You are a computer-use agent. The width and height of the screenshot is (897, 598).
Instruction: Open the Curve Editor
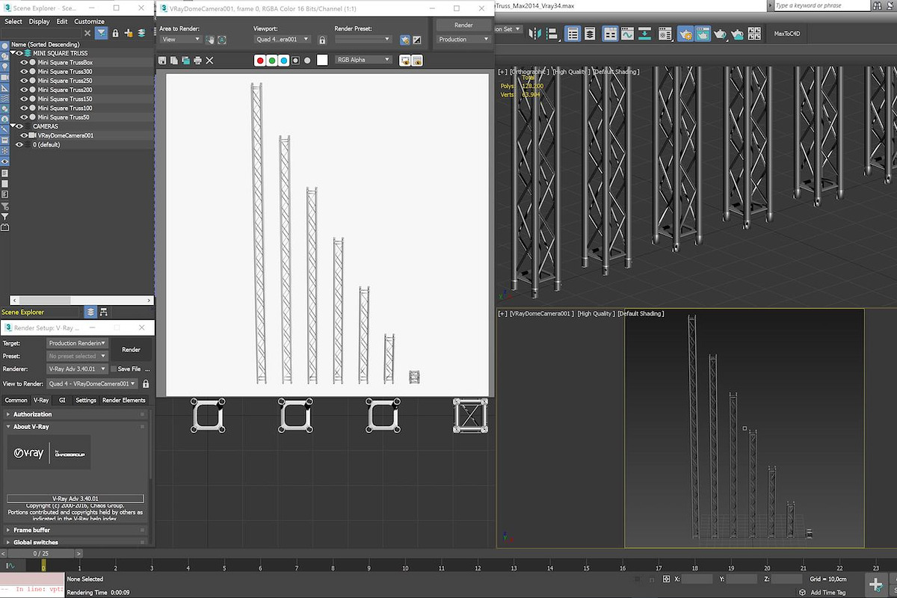click(x=627, y=34)
